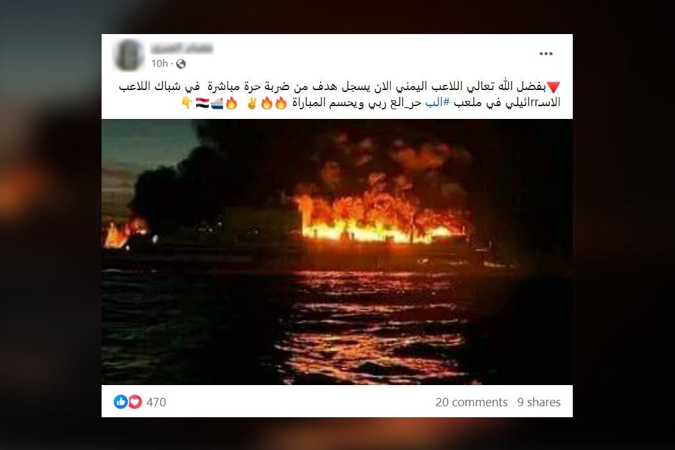This screenshot has height=450, width=675.
Task: Click the red heart Love reaction icon
Action: click(135, 402)
